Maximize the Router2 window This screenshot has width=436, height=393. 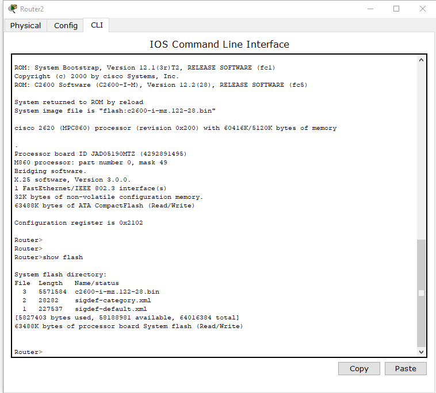396,9
